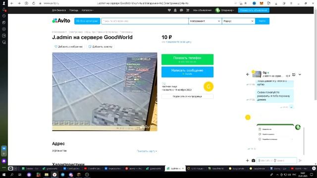Collapse chat with the chevron down icon
Image resolution: width=317 pixels, height=178 pixels.
click(300, 75)
